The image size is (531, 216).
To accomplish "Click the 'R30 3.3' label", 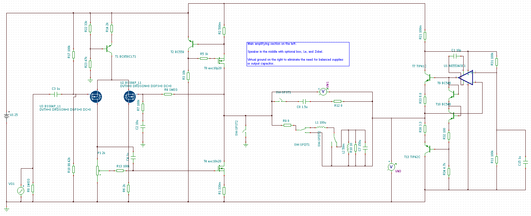I will (420, 127).
